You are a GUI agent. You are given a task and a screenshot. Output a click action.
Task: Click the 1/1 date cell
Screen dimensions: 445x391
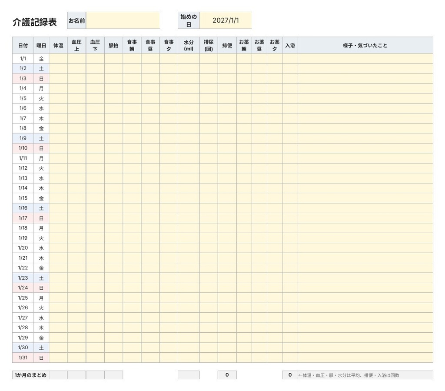pyautogui.click(x=23, y=58)
